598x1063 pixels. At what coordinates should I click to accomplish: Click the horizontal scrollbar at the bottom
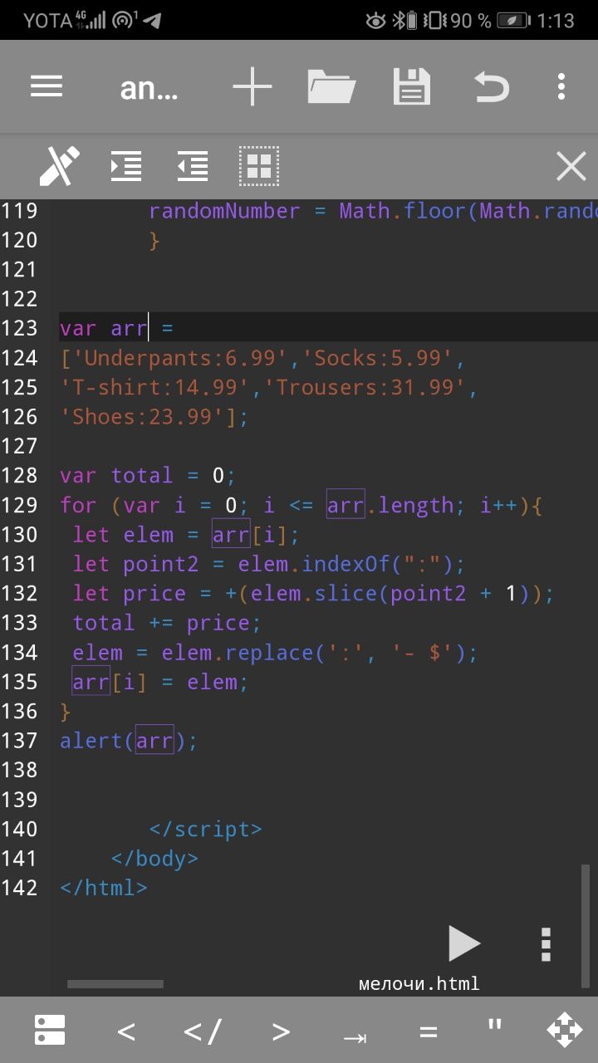coord(115,984)
